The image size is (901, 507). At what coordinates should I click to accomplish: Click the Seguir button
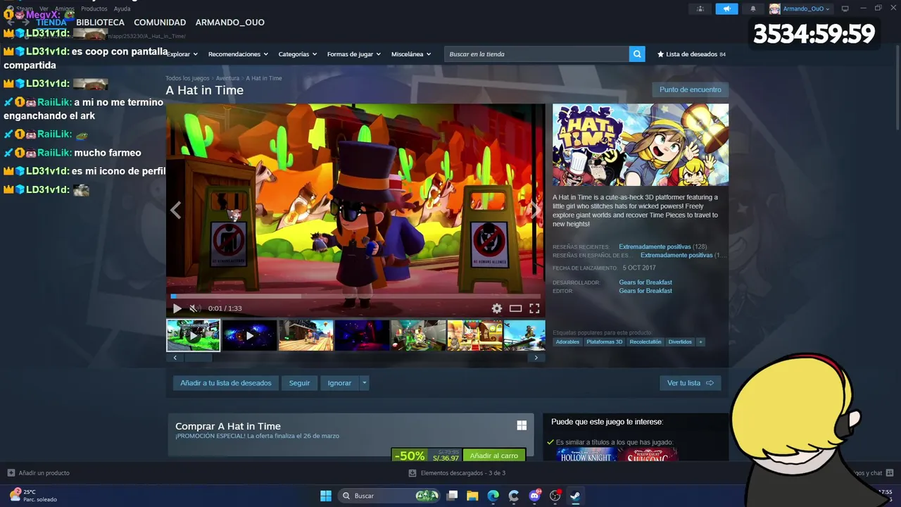point(299,383)
